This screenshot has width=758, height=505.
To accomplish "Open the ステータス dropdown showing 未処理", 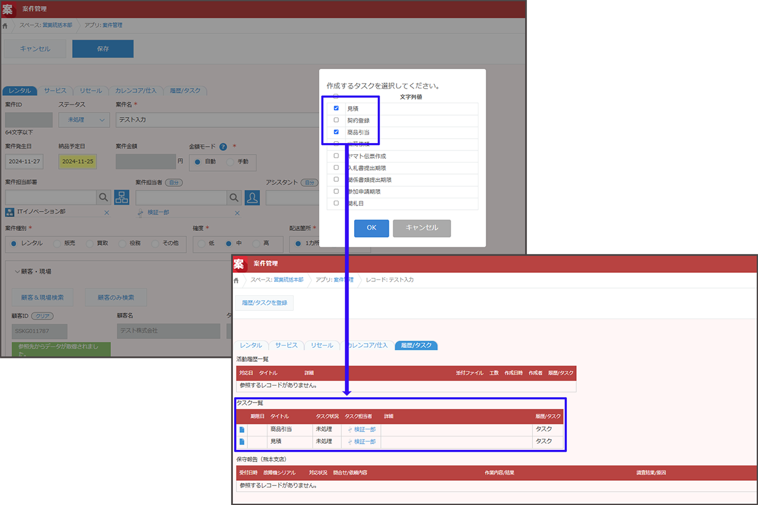I will click(84, 120).
